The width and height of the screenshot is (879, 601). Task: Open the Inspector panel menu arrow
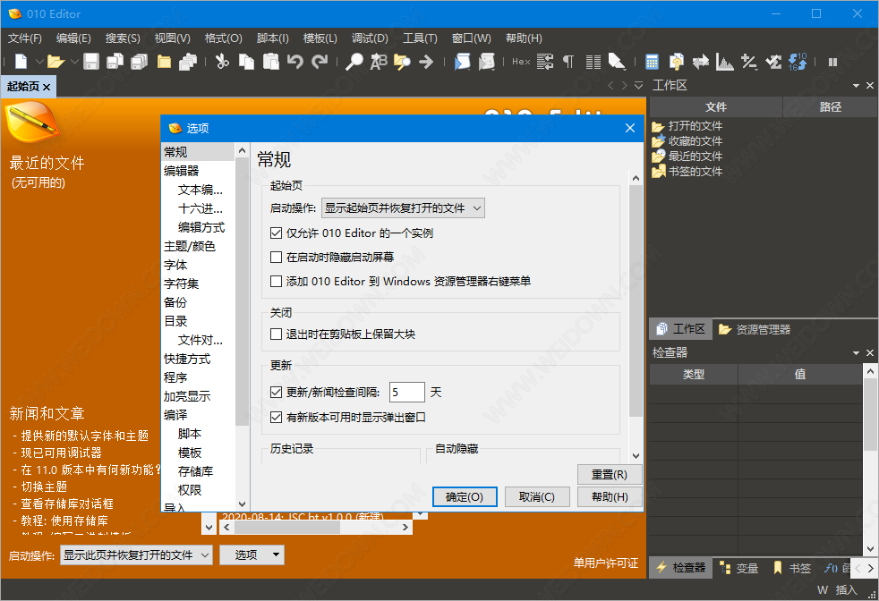coord(856,353)
